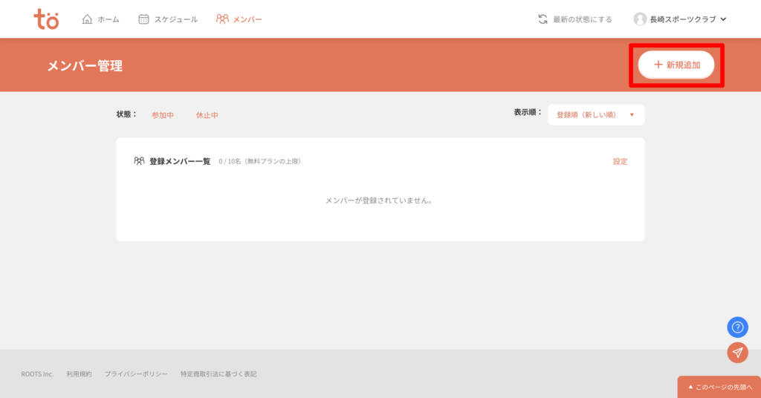Click the メンバーが登録されていません。message

(380, 200)
